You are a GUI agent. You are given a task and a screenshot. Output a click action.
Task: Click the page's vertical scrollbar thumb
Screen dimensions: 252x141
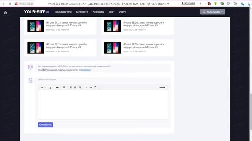point(251,112)
